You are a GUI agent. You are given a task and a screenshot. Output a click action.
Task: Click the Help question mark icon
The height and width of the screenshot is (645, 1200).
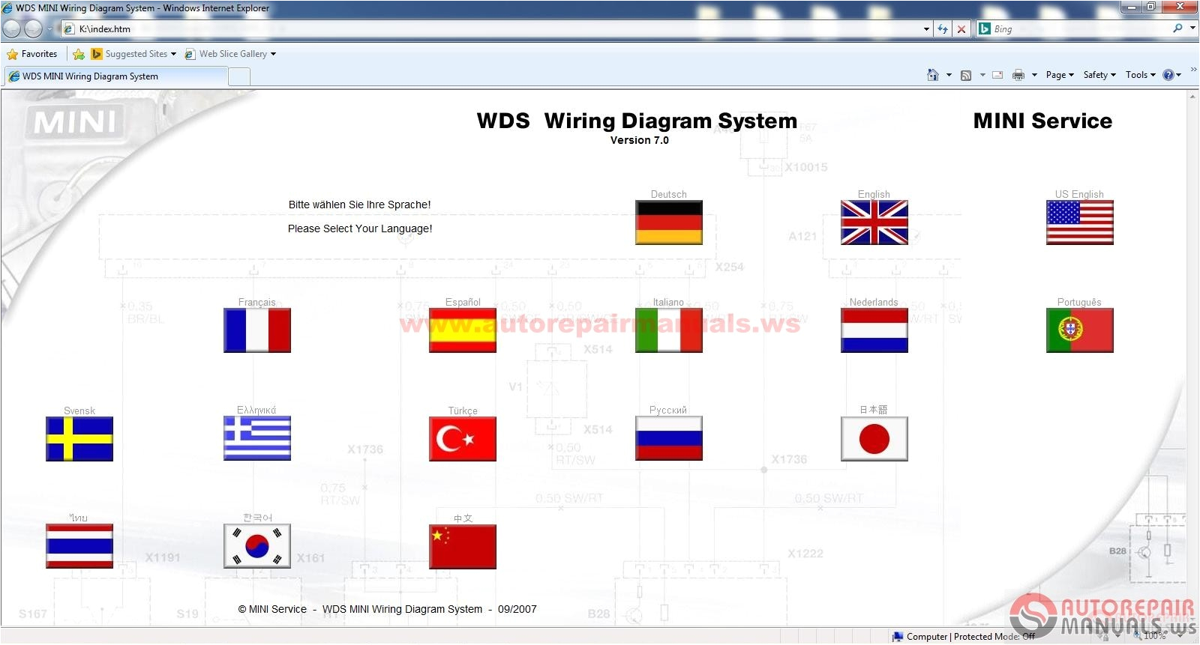[1168, 75]
